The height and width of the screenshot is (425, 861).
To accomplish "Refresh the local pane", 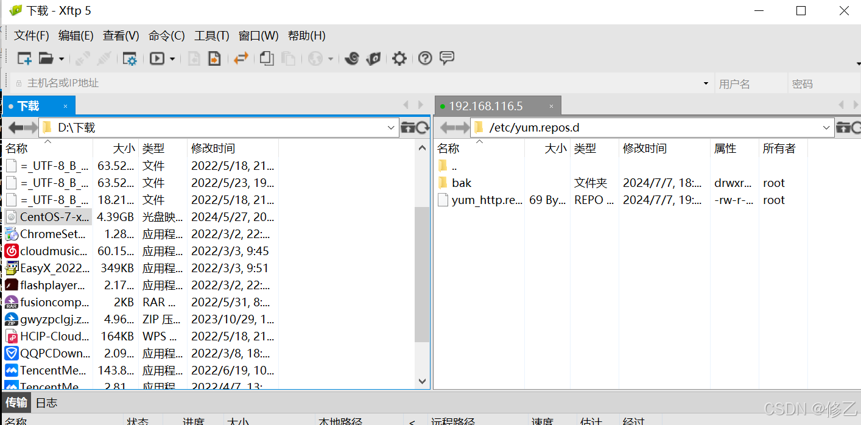I will 423,128.
